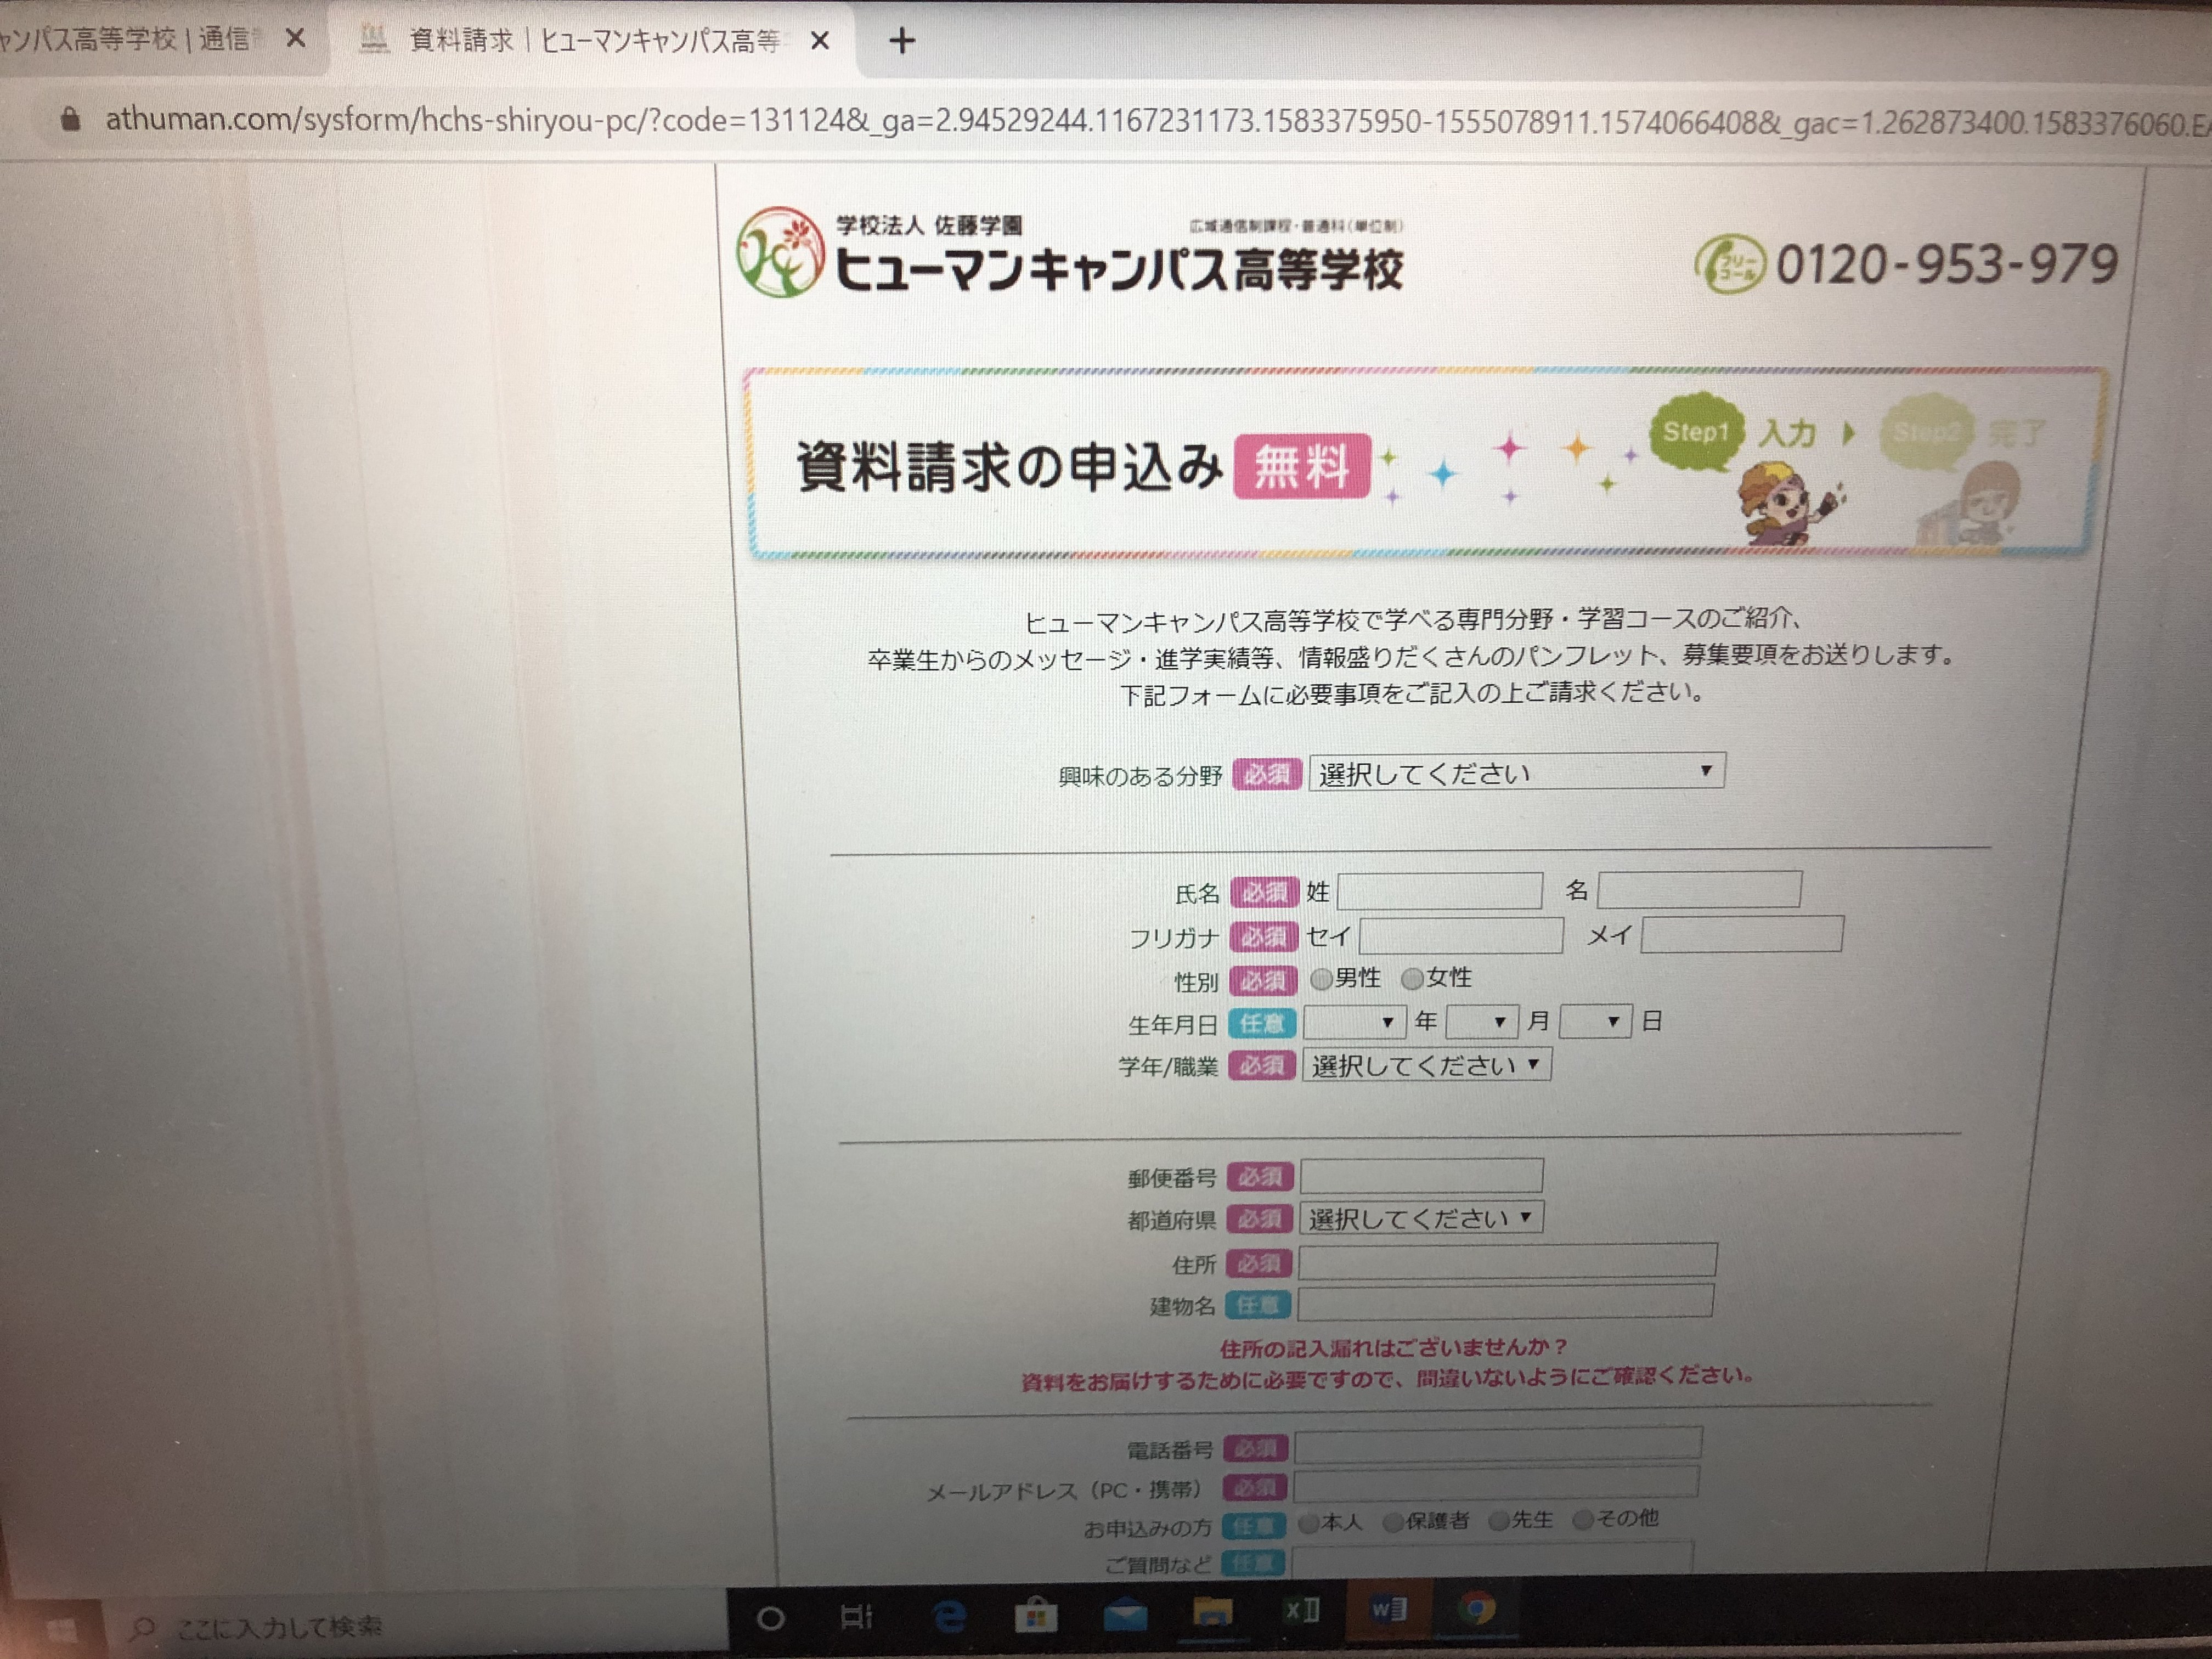Open the birth year dropdown
Viewport: 2212px width, 1659px height.
(1354, 1023)
